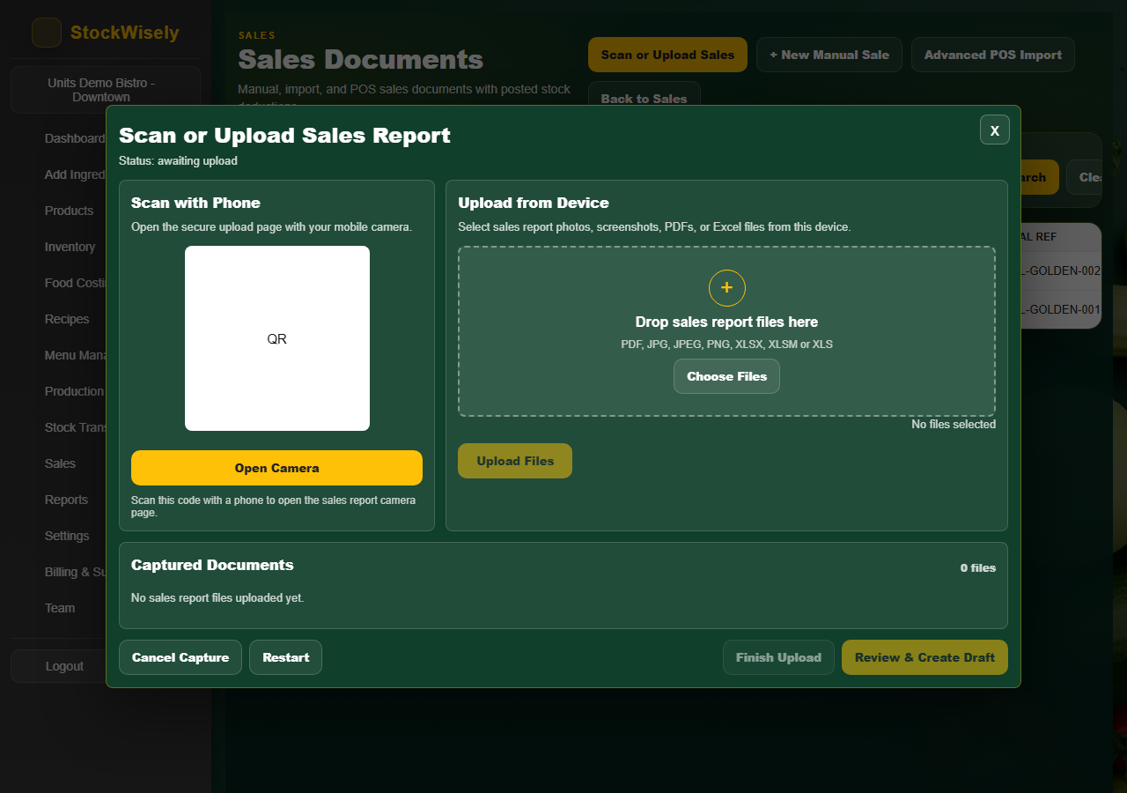Open Inventory in the sidebar
This screenshot has width=1127, height=793.
(x=70, y=247)
